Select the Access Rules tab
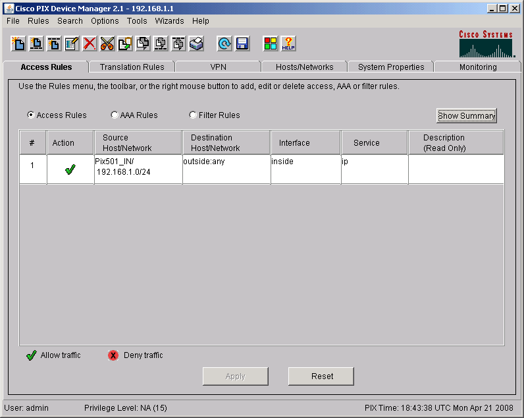Image resolution: width=524 pixels, height=418 pixels. (46, 67)
